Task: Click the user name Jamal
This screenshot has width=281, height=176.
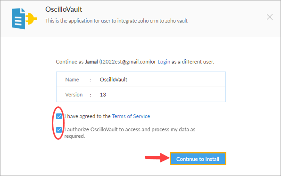Action: click(x=91, y=62)
